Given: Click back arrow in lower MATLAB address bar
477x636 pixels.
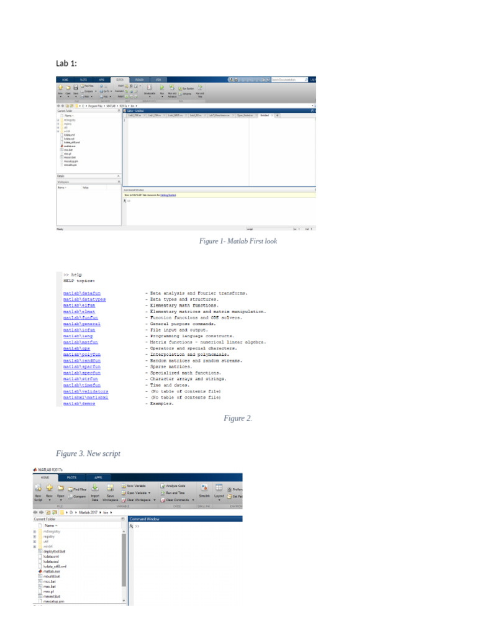Looking at the screenshot, I should tap(35, 512).
